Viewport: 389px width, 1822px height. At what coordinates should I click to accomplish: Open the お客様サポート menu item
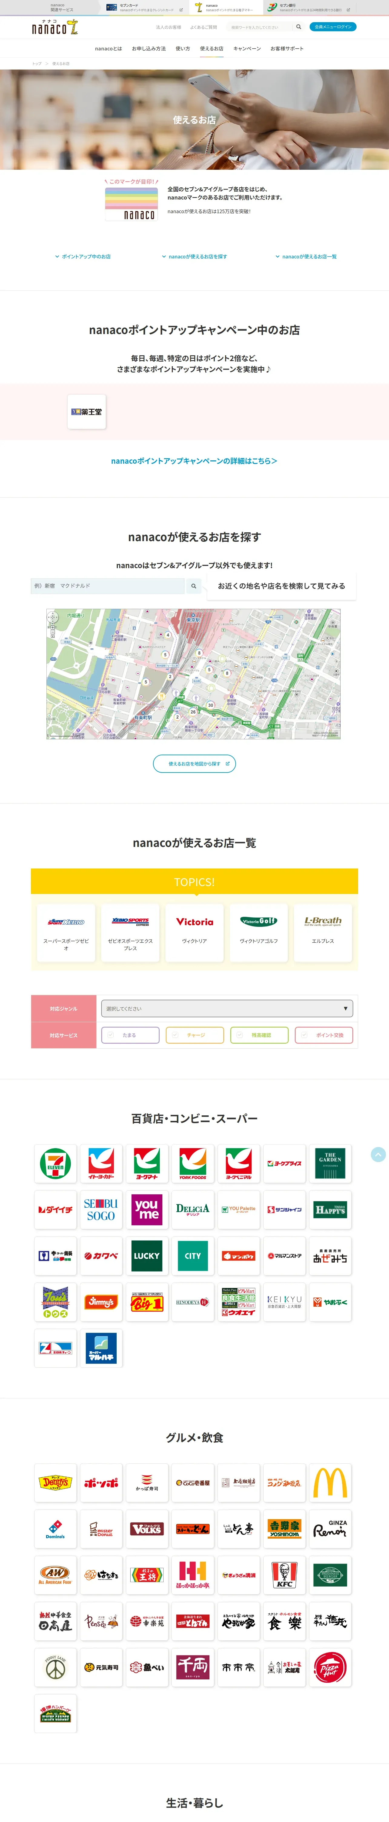tap(287, 49)
